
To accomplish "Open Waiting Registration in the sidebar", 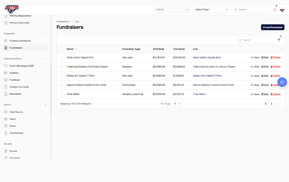I will [x=20, y=16].
